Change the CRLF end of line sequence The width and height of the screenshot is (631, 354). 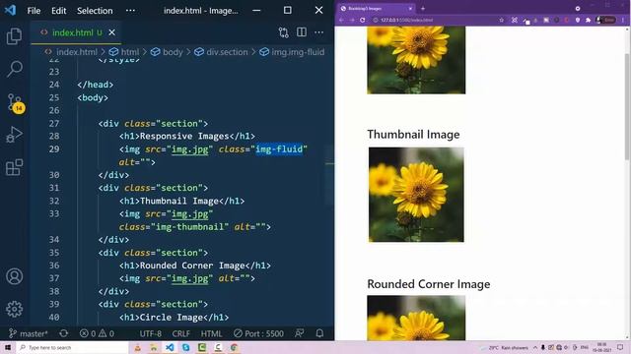click(181, 333)
